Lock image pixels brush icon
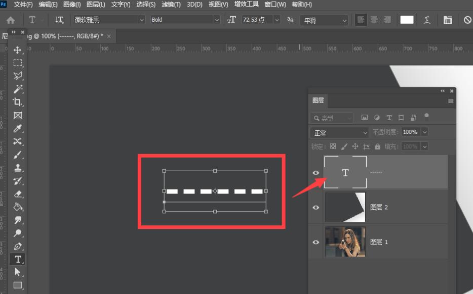The image size is (473, 294). (x=344, y=146)
